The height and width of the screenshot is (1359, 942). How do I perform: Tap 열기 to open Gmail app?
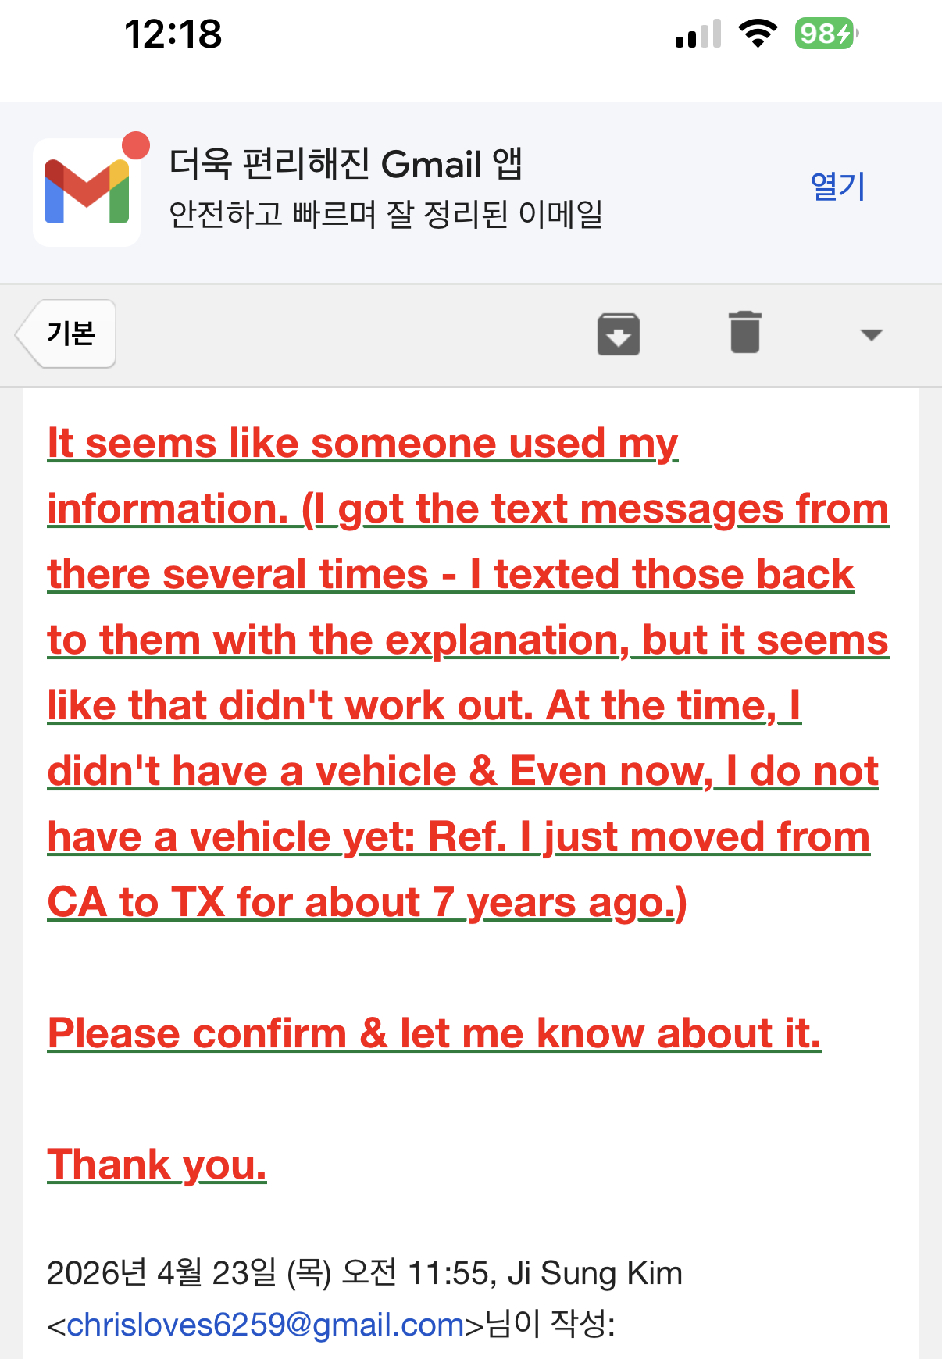(x=837, y=186)
